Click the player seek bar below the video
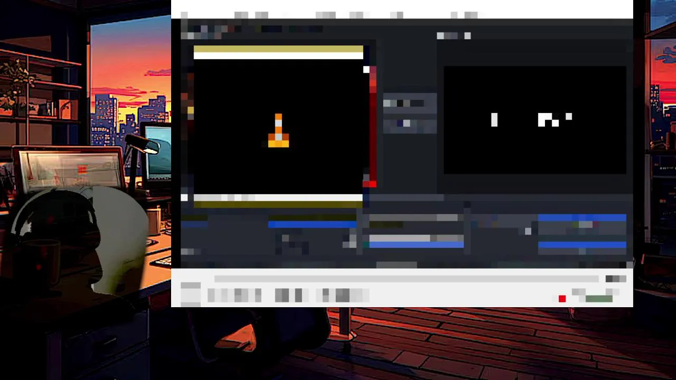This screenshot has width=676, height=380. click(406, 279)
